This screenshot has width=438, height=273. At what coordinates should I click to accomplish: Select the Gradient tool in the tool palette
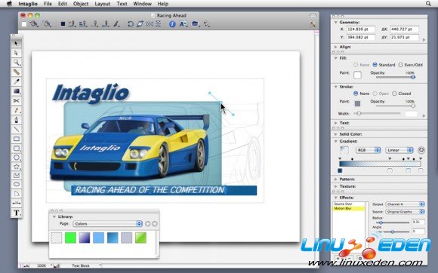point(17,91)
